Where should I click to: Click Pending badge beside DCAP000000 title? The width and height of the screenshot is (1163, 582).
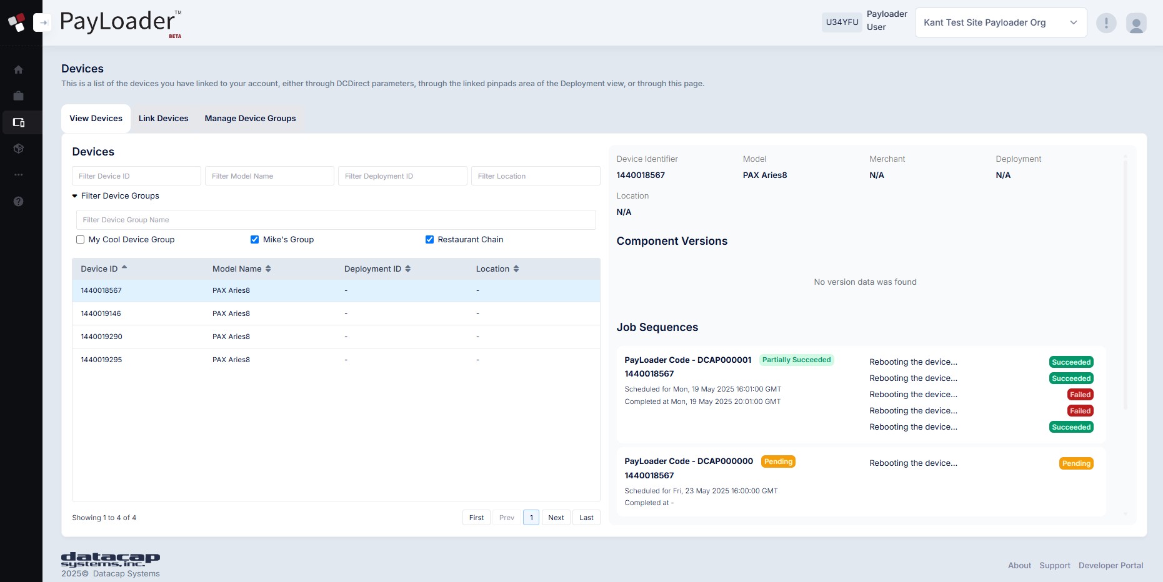[x=778, y=461]
